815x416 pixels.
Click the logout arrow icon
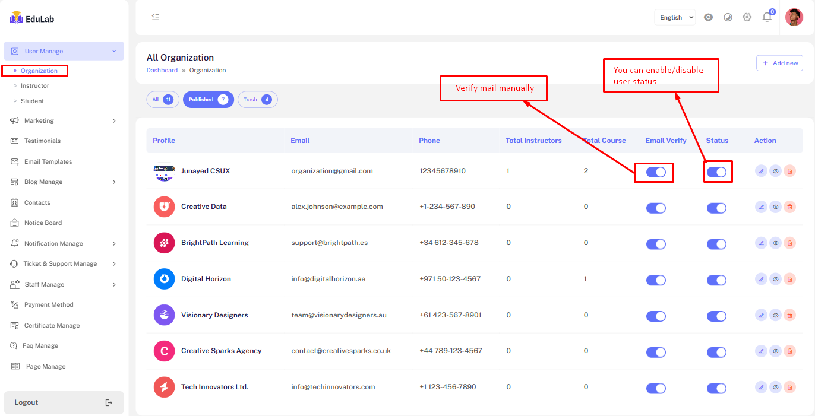coord(109,402)
